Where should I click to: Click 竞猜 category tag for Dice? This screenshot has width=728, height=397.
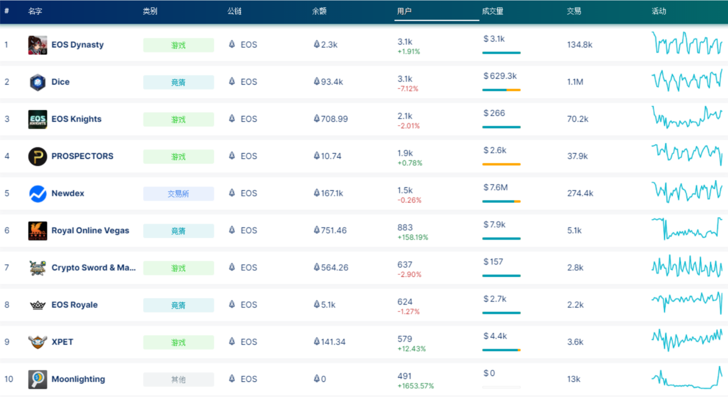(178, 82)
